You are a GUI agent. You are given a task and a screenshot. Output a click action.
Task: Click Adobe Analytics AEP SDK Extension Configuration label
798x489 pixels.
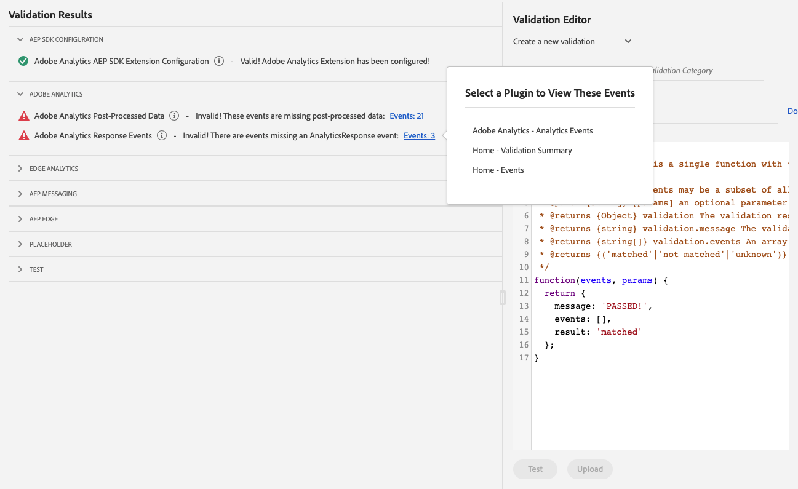click(x=122, y=62)
